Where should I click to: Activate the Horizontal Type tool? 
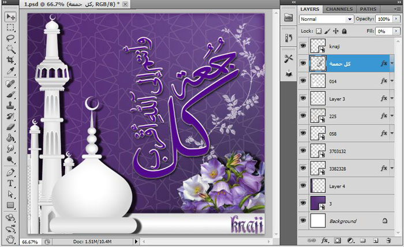click(x=10, y=183)
